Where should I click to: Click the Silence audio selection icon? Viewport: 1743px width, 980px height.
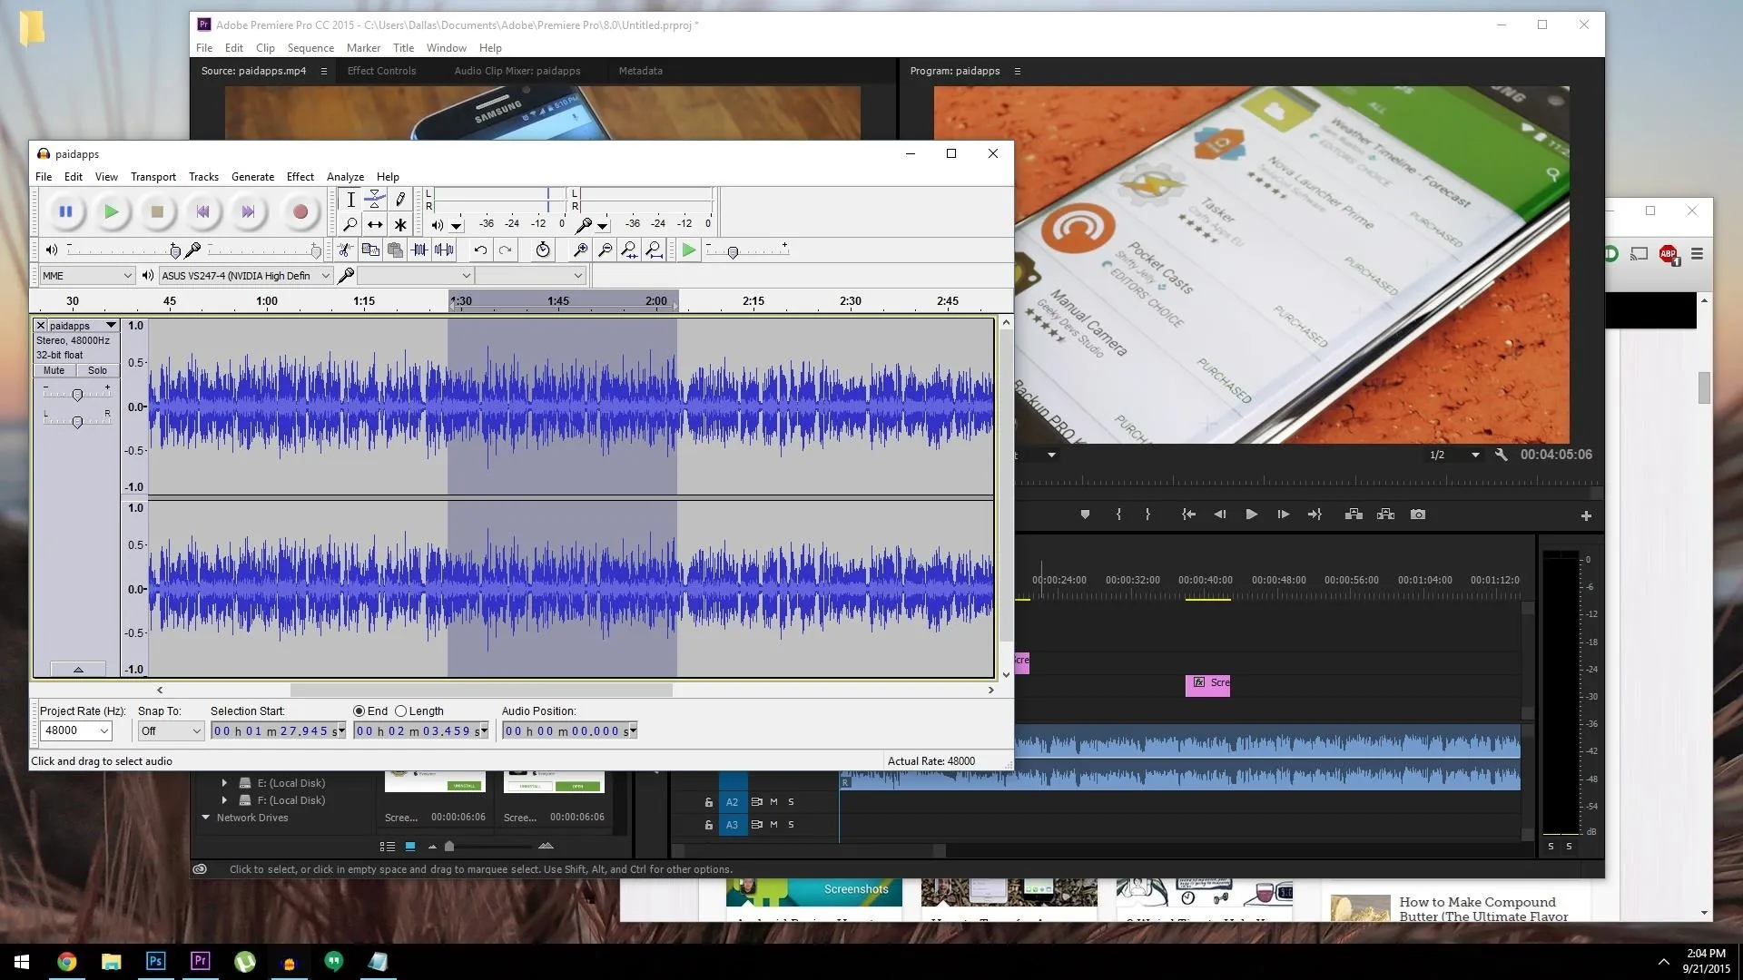[x=444, y=250]
